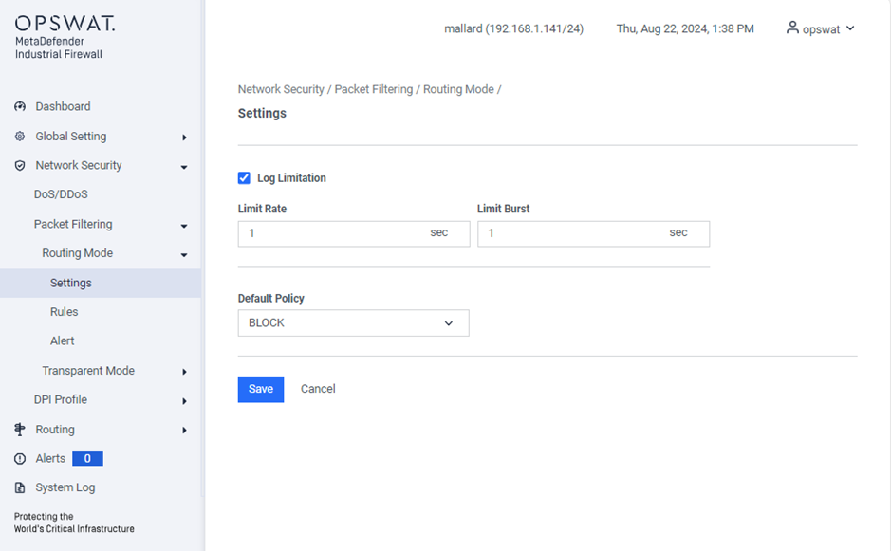Click the Cancel link
The width and height of the screenshot is (891, 551).
click(x=318, y=389)
